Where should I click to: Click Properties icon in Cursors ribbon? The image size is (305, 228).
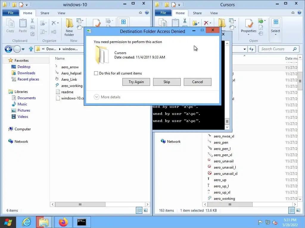248,24
